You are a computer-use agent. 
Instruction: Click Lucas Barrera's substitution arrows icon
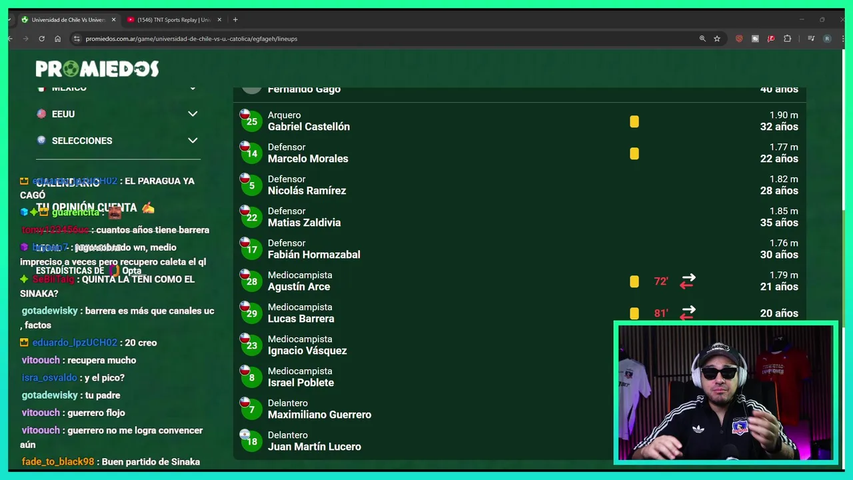(688, 313)
